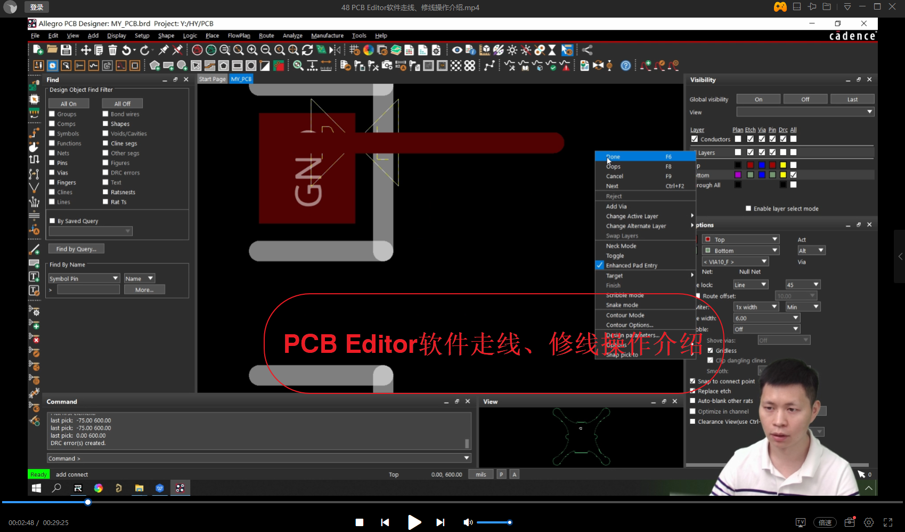Open the Color wheel dialog icon

(x=369, y=50)
